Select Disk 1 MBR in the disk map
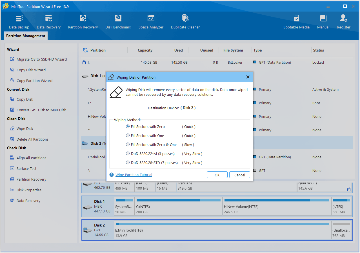The height and width of the screenshot is (253, 360). [98, 206]
